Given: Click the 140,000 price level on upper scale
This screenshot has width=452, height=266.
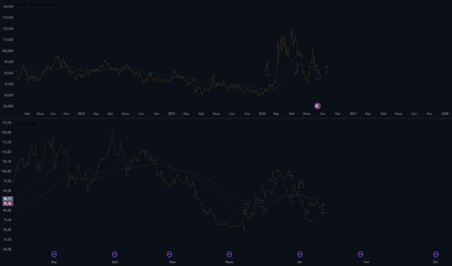Looking at the screenshot, I should [8, 6].
